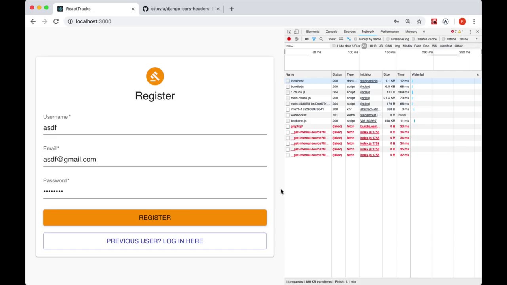Open the network search magnifier

pyautogui.click(x=321, y=39)
